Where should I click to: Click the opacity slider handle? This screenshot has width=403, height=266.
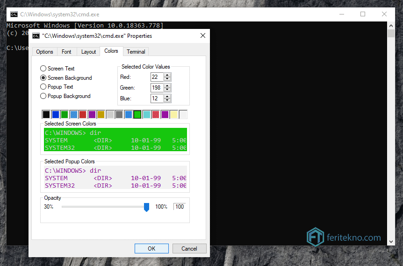tap(146, 207)
